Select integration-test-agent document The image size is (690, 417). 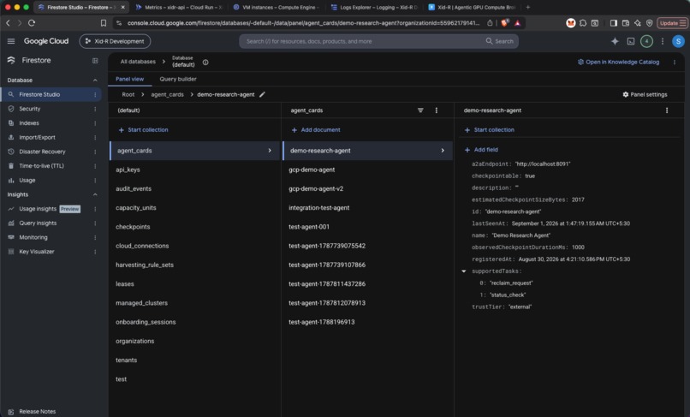click(x=367, y=208)
